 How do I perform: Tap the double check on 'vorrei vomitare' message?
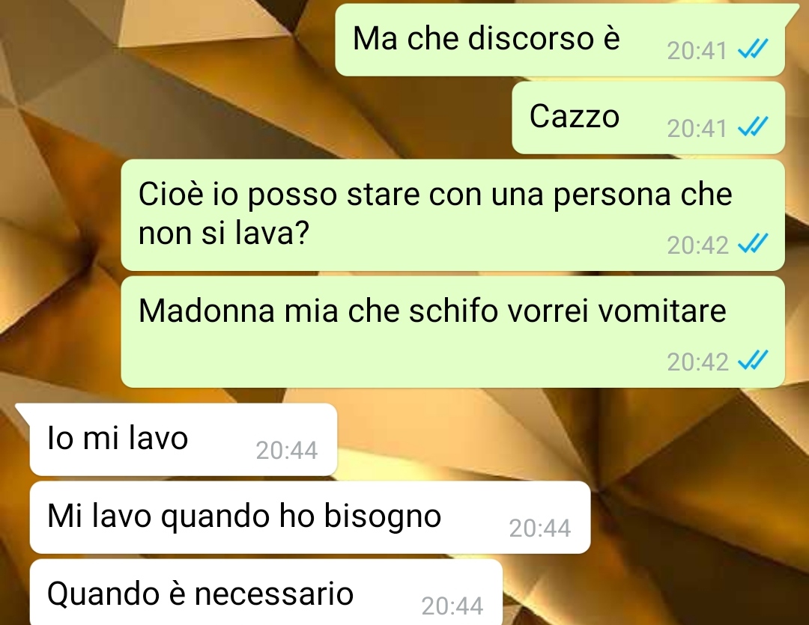point(753,361)
